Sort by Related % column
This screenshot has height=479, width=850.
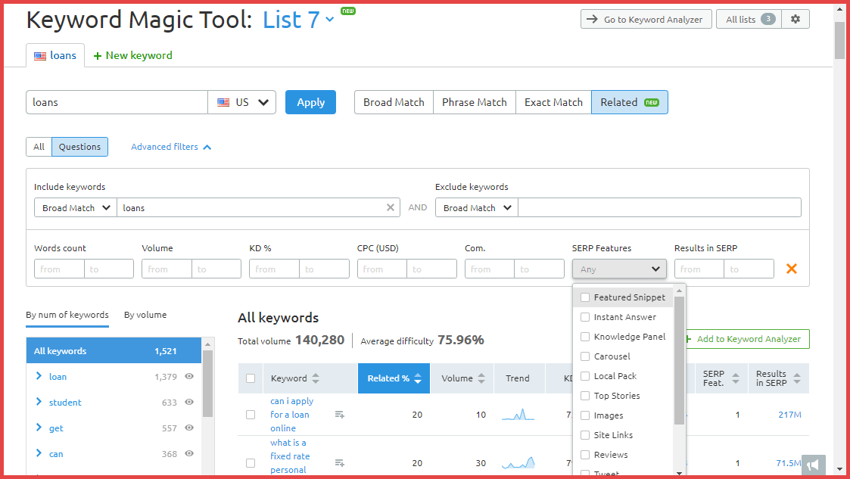pyautogui.click(x=394, y=378)
